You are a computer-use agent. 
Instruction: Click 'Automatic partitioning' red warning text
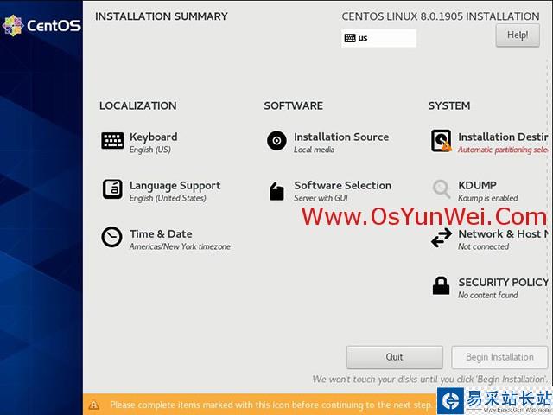click(503, 150)
